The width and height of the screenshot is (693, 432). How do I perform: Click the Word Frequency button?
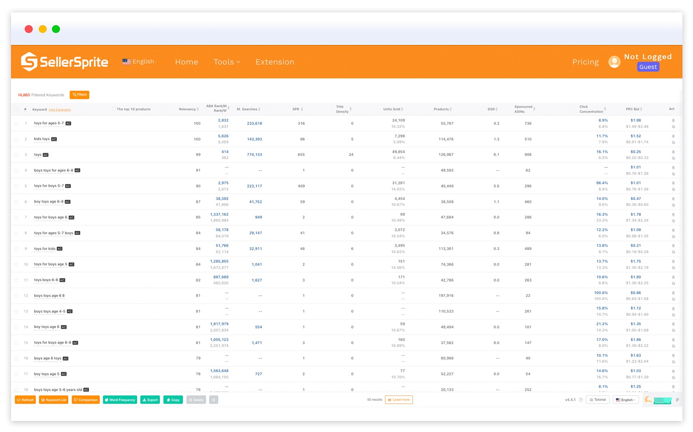(x=120, y=400)
